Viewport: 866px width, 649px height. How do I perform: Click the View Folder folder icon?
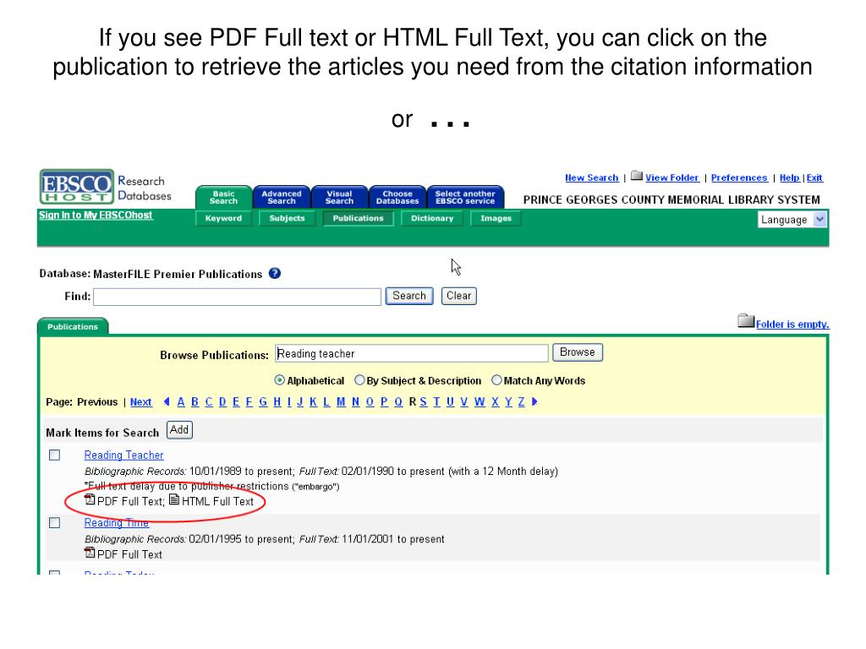[x=637, y=176]
